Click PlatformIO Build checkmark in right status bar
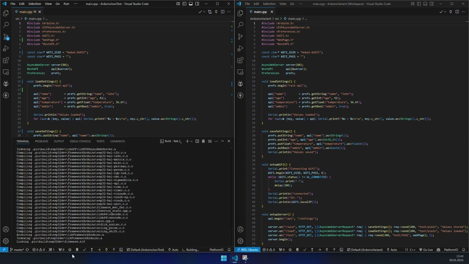Viewport: 469px width, 264px height. pyautogui.click(x=304, y=250)
